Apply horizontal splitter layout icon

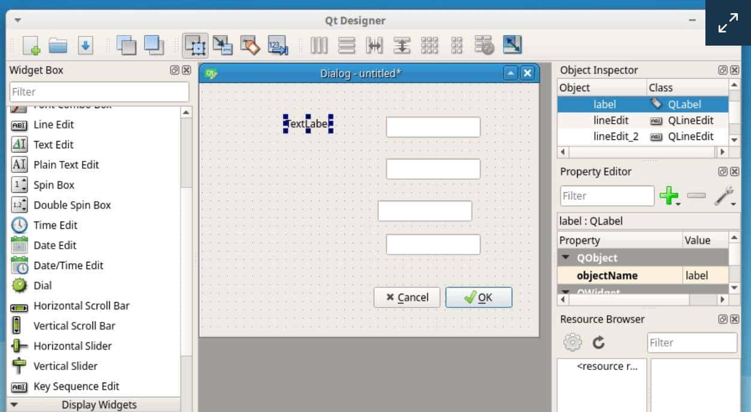(374, 45)
